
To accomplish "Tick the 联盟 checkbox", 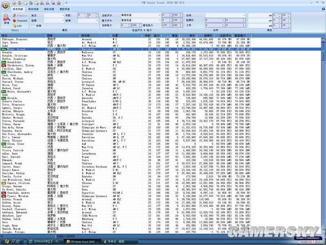I will coord(33,26).
